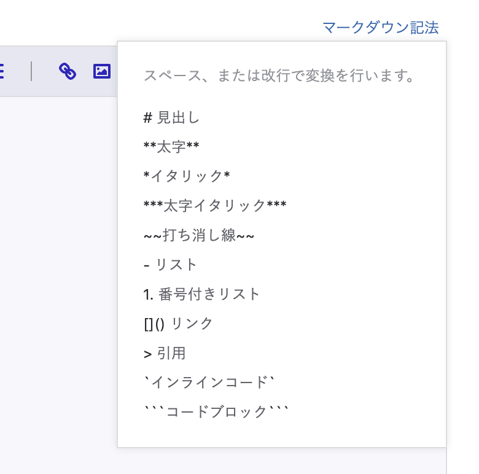Click the '*イタリック*' italic syntax entry
Viewport: 479px width, 474px height.
point(186,176)
